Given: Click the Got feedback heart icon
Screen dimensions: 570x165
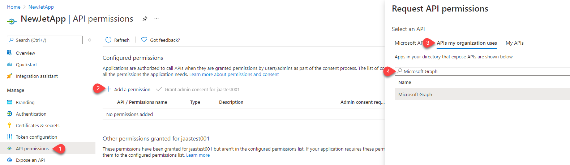Looking at the screenshot, I should (144, 40).
